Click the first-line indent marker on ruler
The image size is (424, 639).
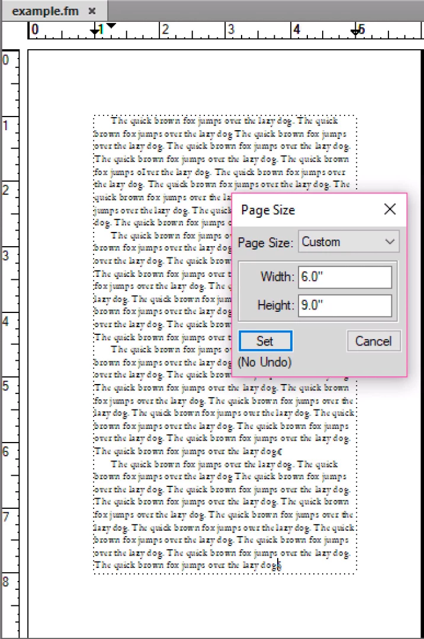111,26
